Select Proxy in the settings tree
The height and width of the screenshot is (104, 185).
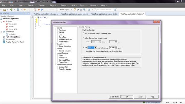click(61, 55)
